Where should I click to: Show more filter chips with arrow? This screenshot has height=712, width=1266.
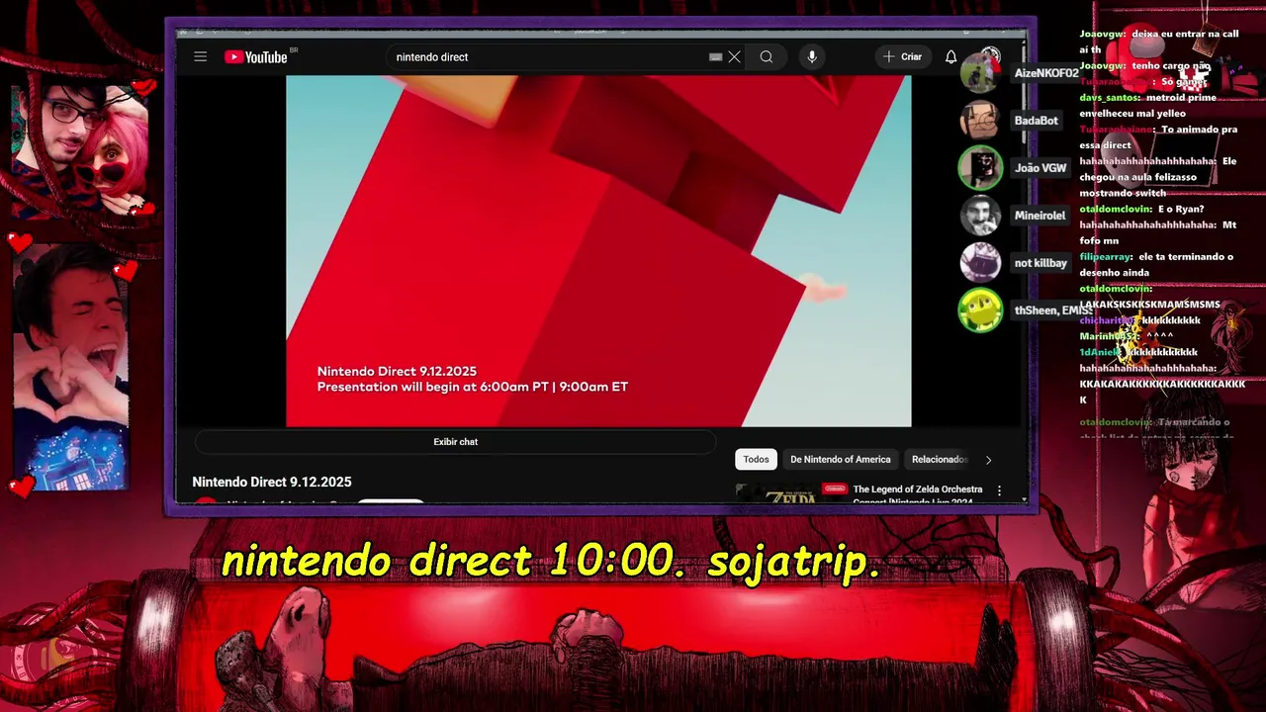988,460
